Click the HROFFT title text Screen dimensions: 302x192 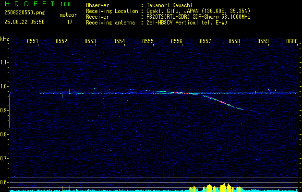(30, 4)
